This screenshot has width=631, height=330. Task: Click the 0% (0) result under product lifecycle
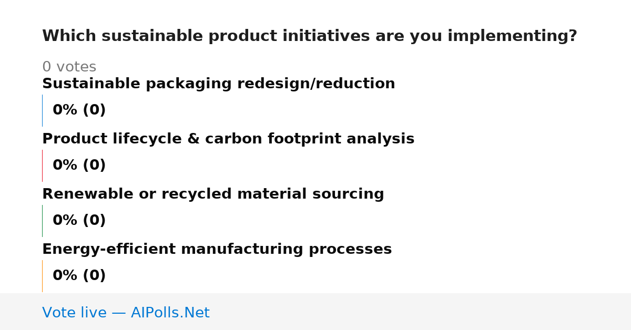(x=79, y=166)
